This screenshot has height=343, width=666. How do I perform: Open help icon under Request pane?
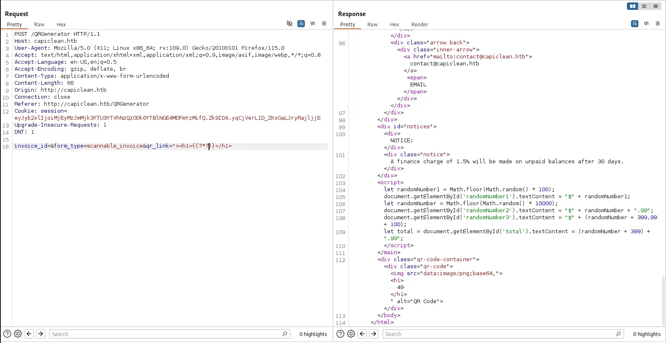(7, 334)
